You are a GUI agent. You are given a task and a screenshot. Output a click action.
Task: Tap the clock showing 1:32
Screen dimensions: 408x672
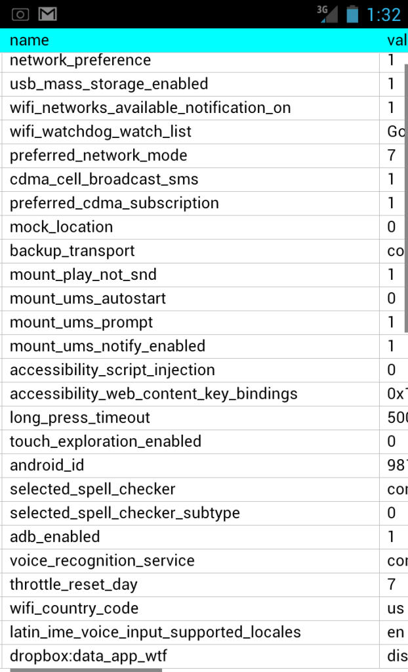(383, 14)
